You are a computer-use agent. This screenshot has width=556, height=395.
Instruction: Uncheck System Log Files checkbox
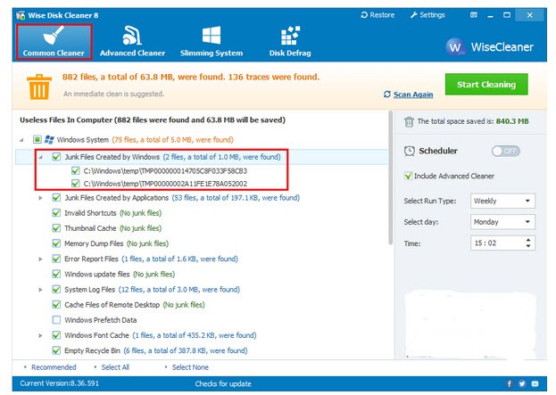[56, 290]
